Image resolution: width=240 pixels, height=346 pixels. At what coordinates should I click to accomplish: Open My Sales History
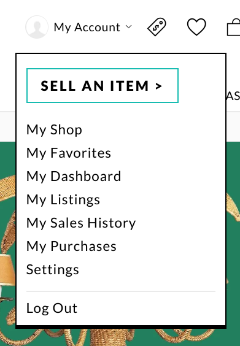click(81, 223)
